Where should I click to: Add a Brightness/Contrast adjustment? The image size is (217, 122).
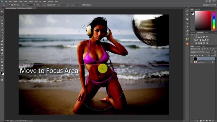coord(196,37)
